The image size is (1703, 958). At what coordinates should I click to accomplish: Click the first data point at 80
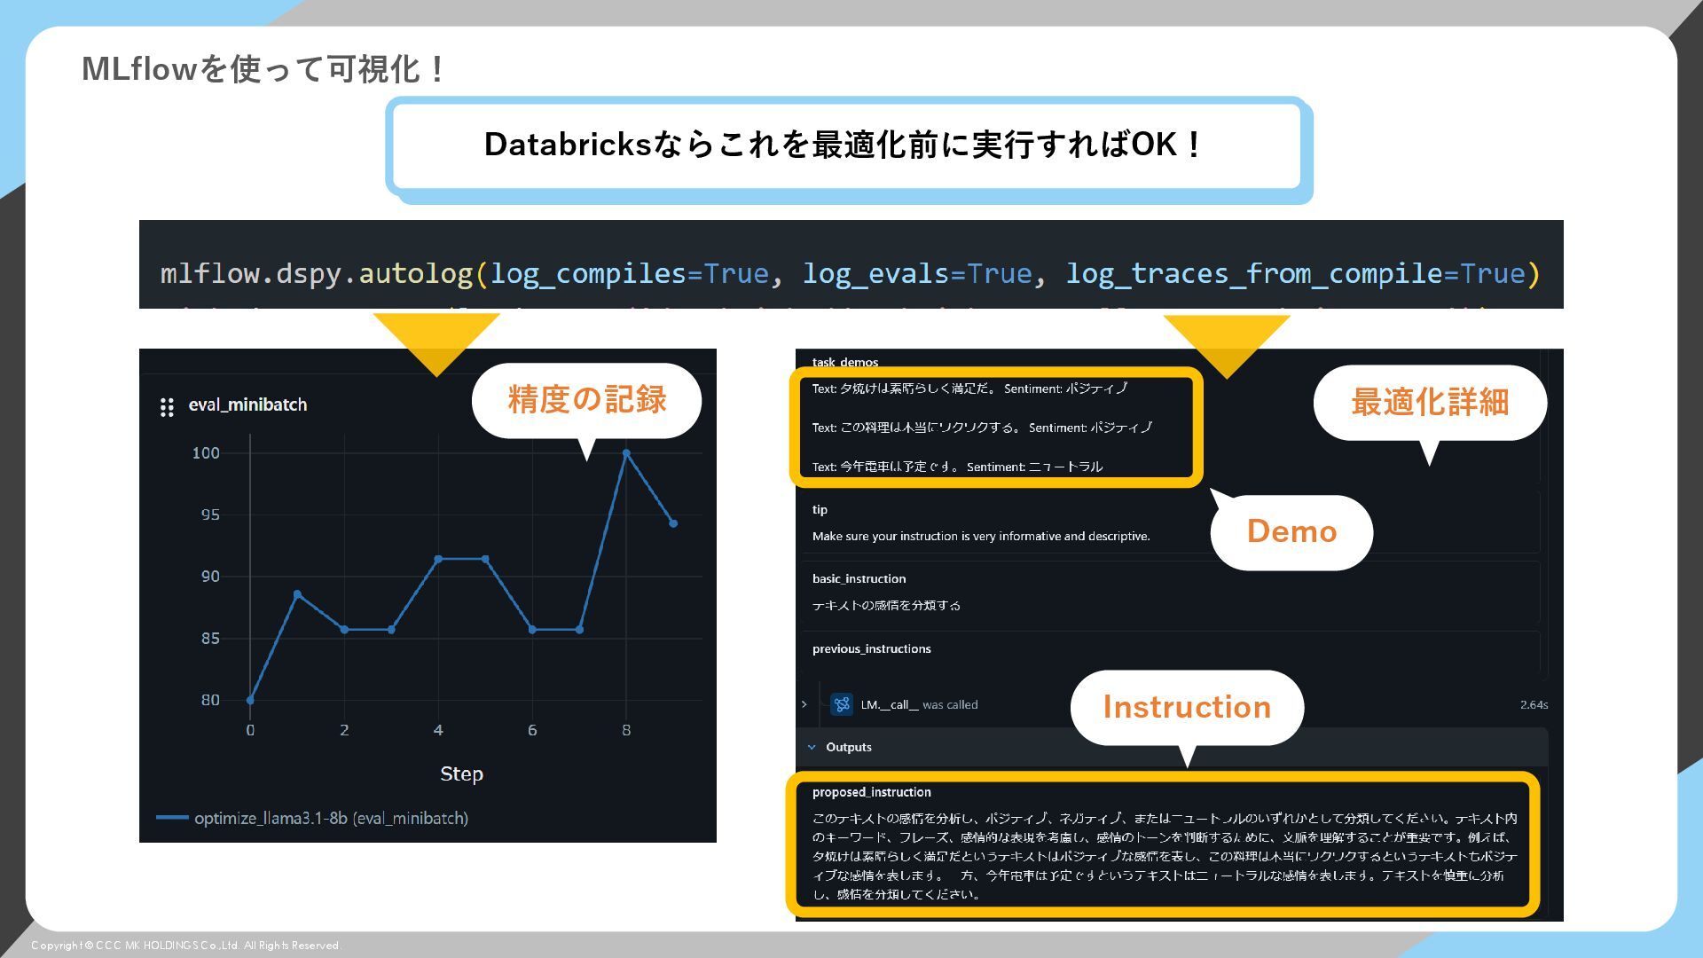click(250, 700)
